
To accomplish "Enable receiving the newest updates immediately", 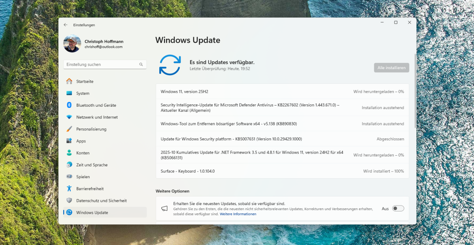I will click(x=398, y=208).
